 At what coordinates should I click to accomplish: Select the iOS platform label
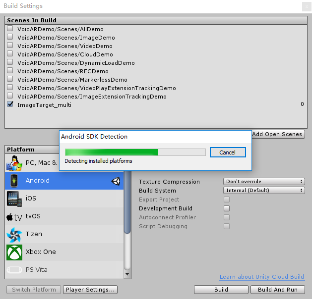pyautogui.click(x=31, y=199)
